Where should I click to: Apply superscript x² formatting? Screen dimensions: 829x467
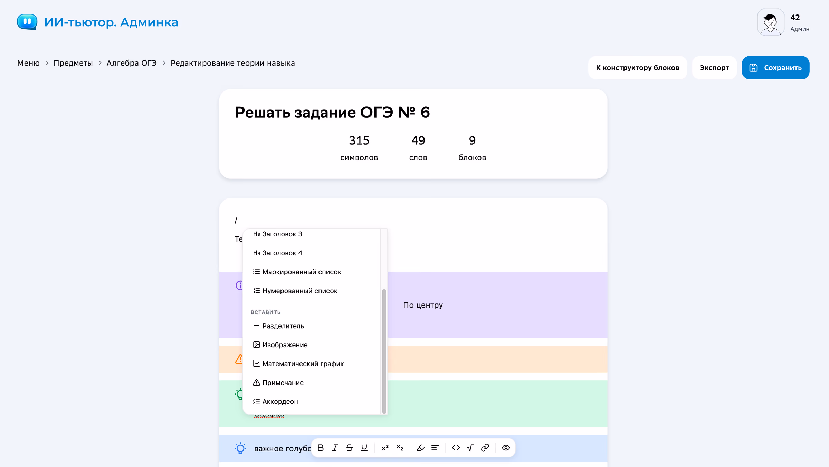click(x=385, y=448)
